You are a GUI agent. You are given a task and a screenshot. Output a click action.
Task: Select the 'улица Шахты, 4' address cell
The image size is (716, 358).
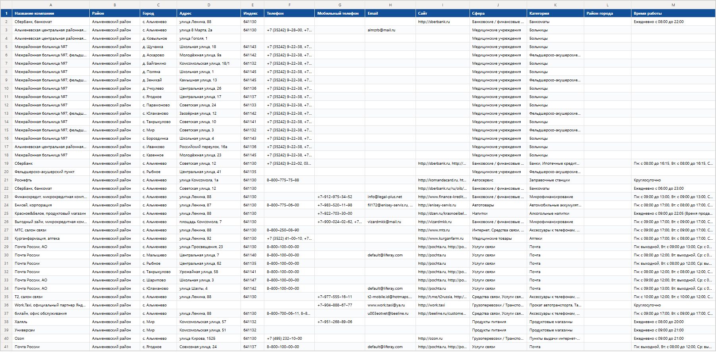209,289
